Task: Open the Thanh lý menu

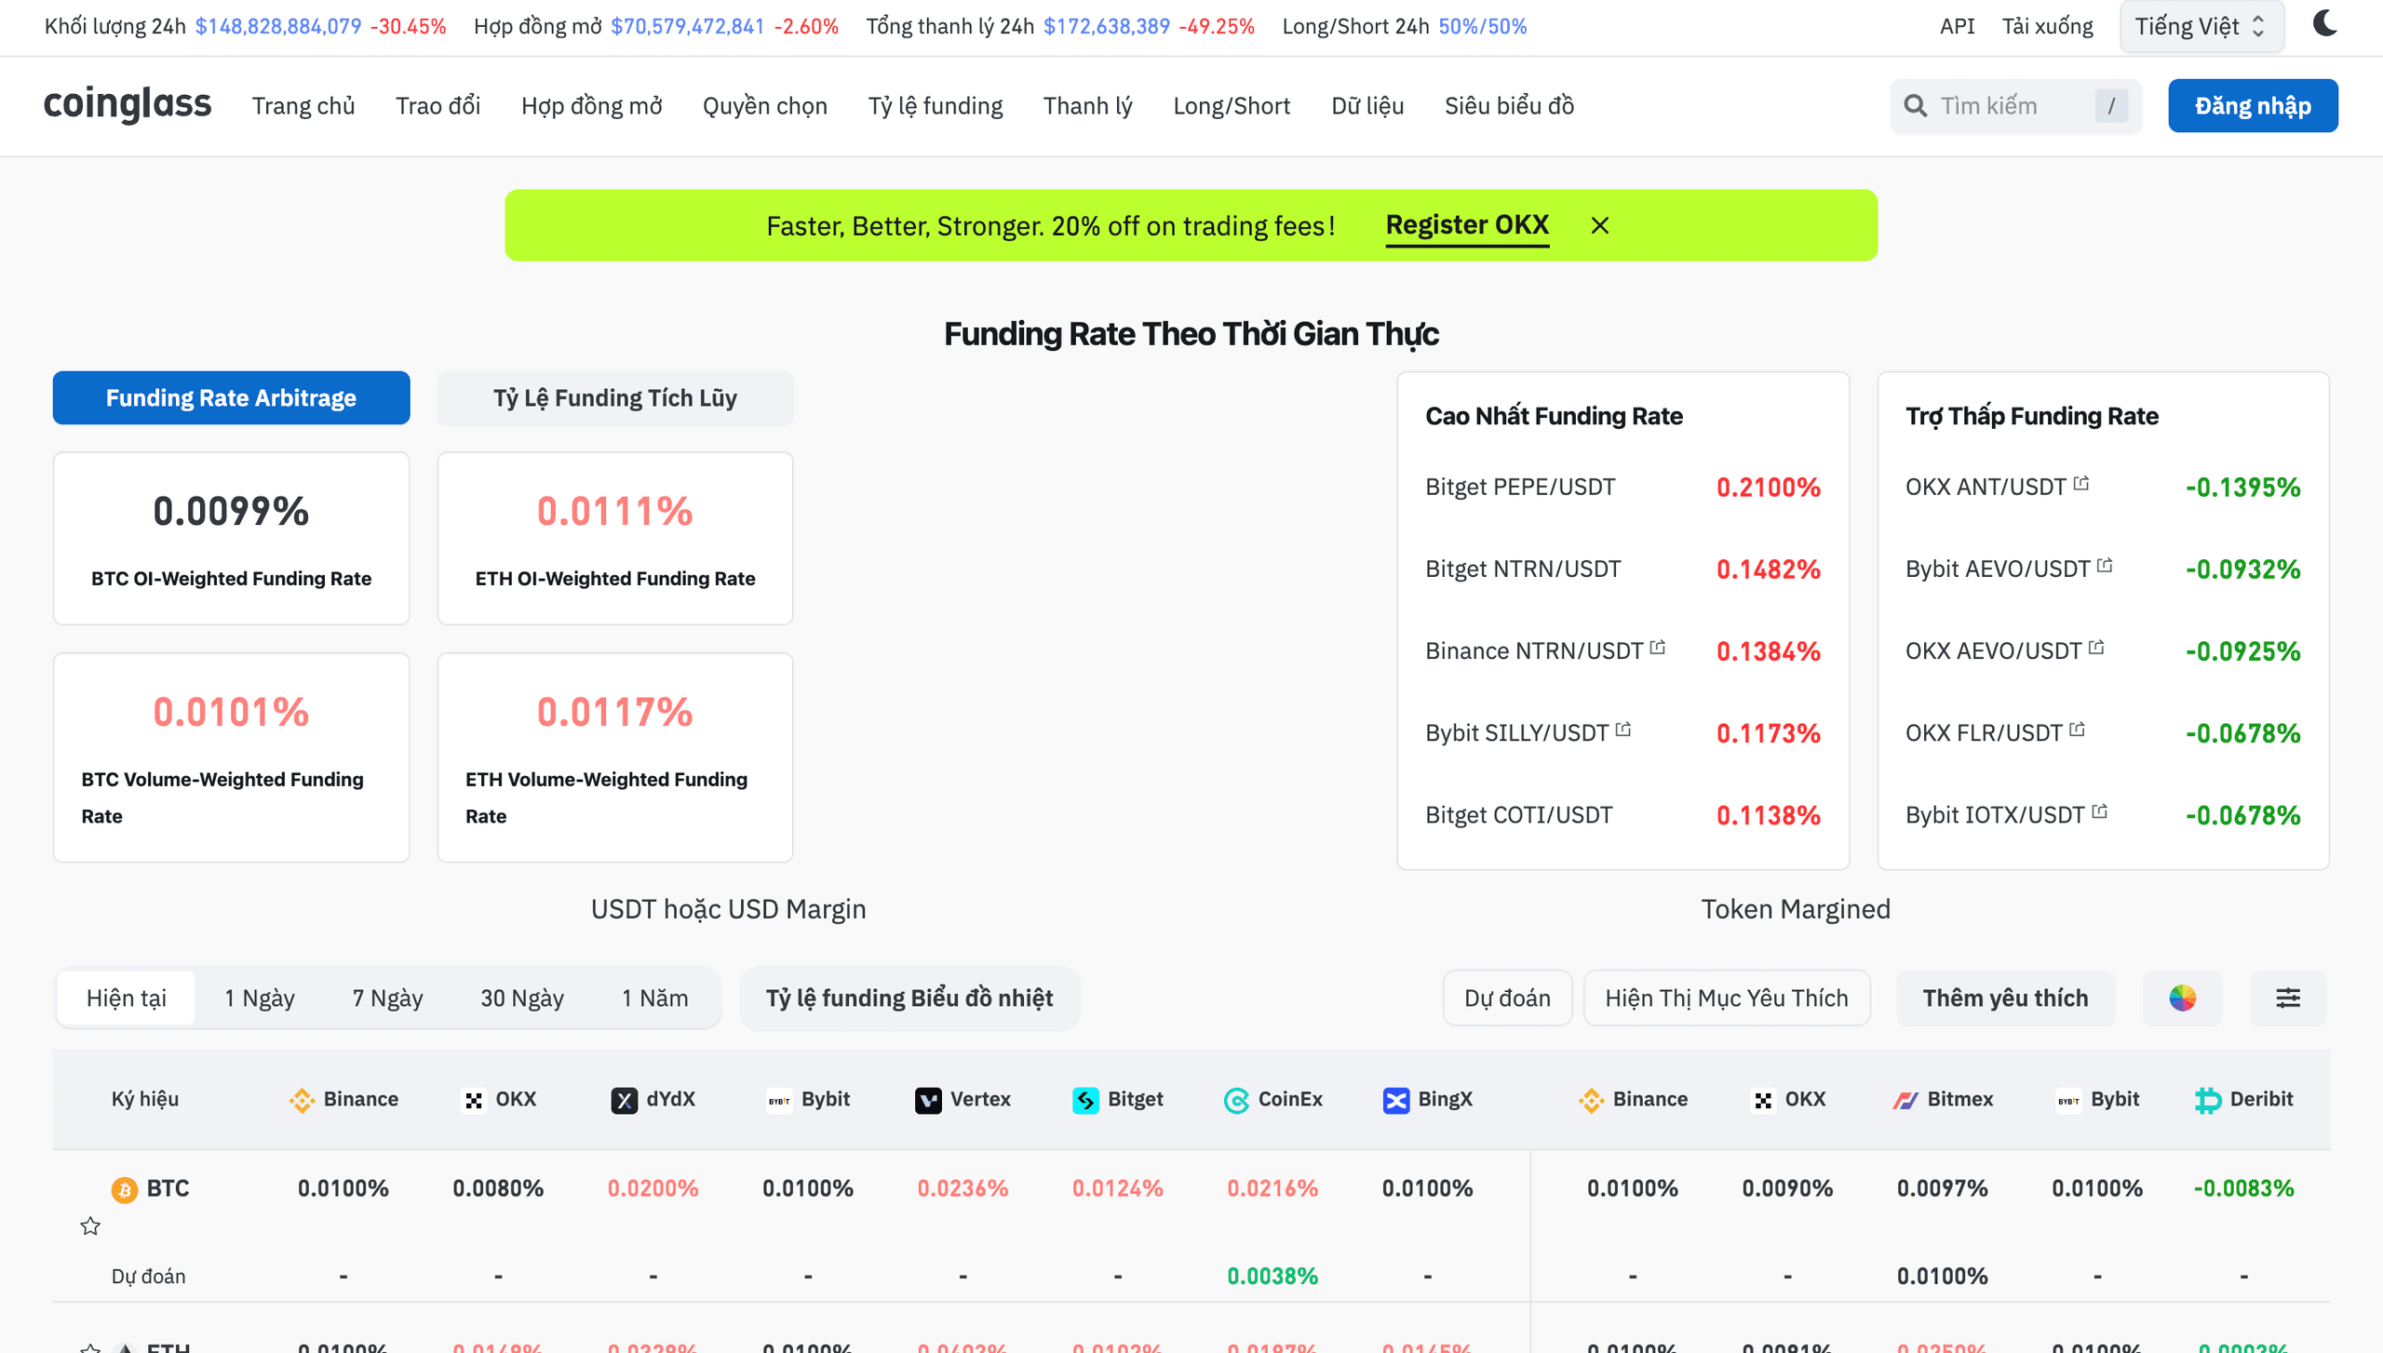Action: point(1088,106)
